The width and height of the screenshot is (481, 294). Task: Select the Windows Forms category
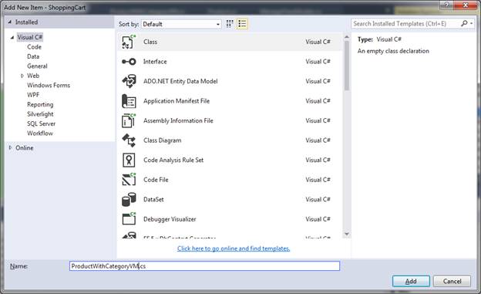coord(49,85)
